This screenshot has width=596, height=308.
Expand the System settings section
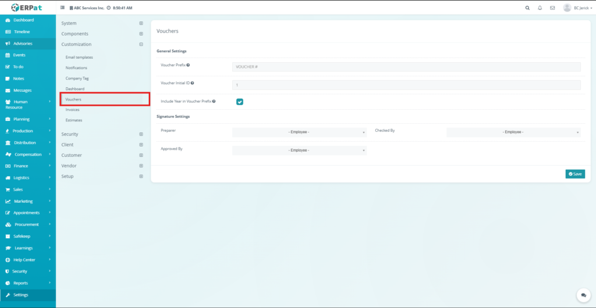pyautogui.click(x=141, y=23)
